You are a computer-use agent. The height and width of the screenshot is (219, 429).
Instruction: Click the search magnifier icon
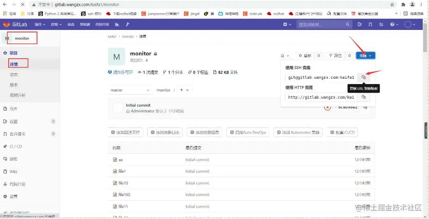348,24
